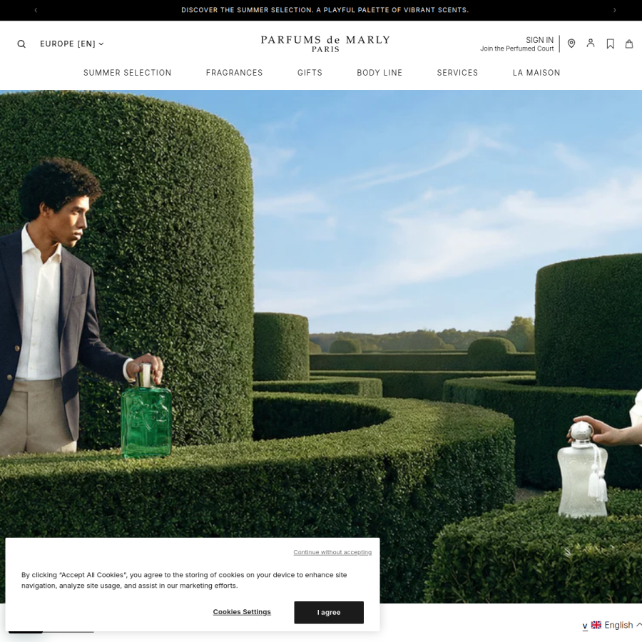Click the I agree cookies button
This screenshot has height=642, width=642.
(329, 612)
